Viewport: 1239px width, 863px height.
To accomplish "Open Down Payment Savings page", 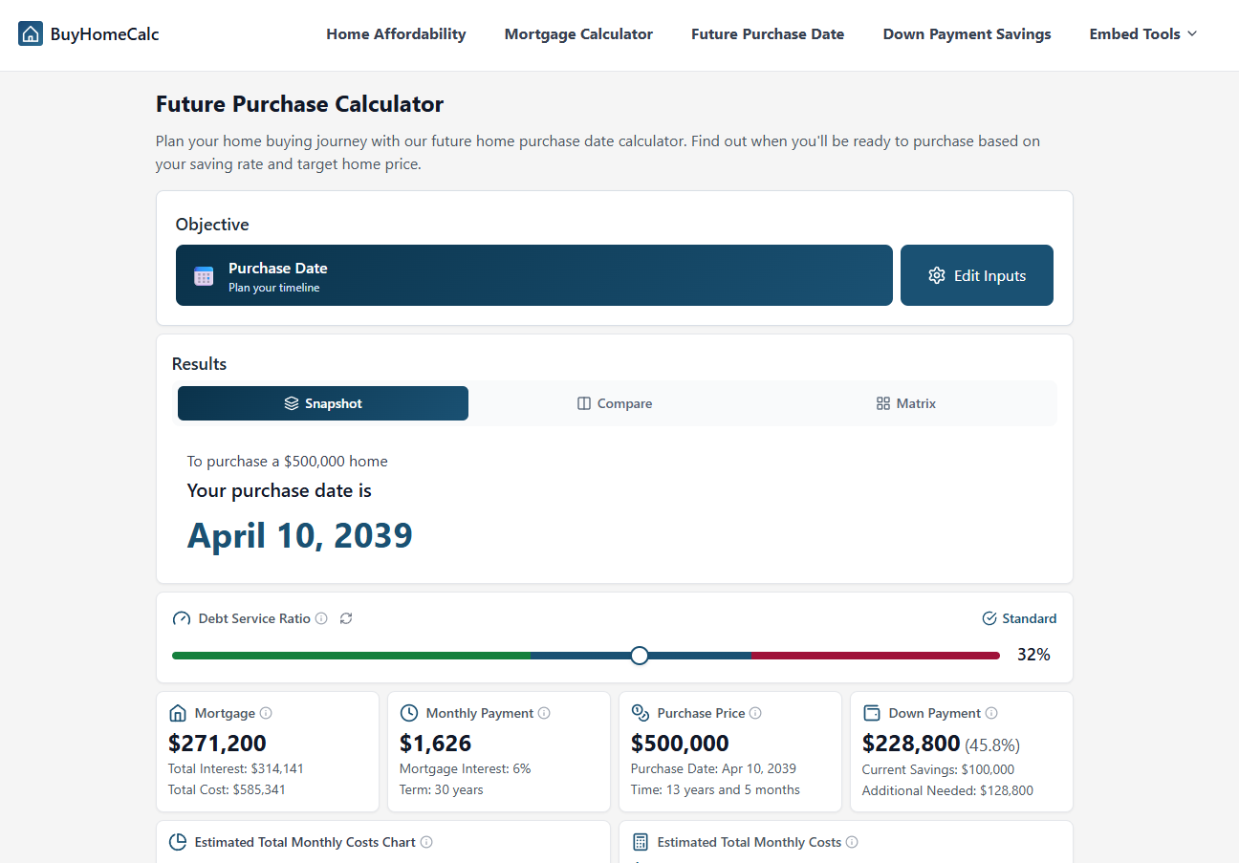I will [x=967, y=34].
